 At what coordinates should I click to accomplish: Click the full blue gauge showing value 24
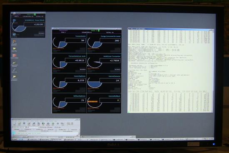[x=95, y=84]
